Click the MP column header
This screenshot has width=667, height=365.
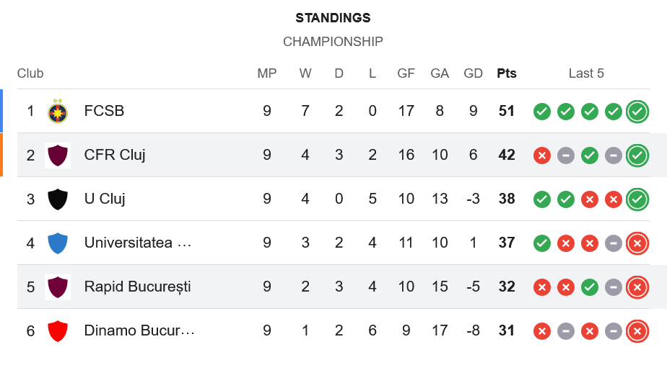(x=267, y=73)
